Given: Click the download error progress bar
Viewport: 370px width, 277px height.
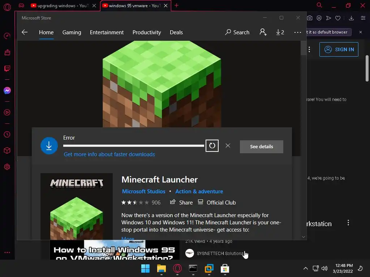Looking at the screenshot, I should (x=134, y=146).
